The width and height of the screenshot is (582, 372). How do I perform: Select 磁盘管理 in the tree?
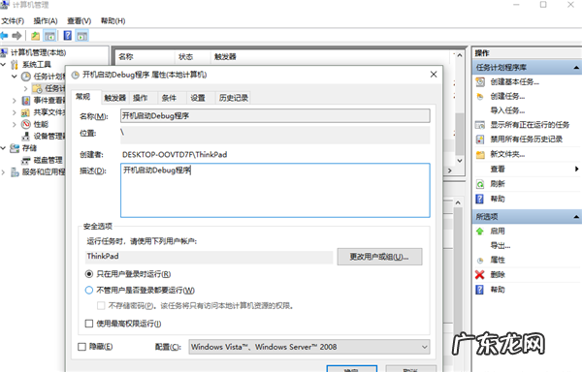[x=48, y=160]
